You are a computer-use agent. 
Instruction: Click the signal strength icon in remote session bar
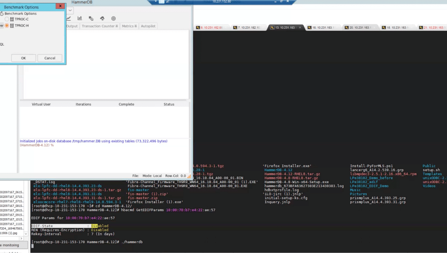[168, 2]
